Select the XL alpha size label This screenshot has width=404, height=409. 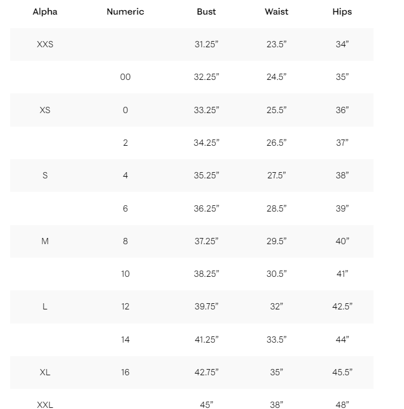pyautogui.click(x=45, y=372)
